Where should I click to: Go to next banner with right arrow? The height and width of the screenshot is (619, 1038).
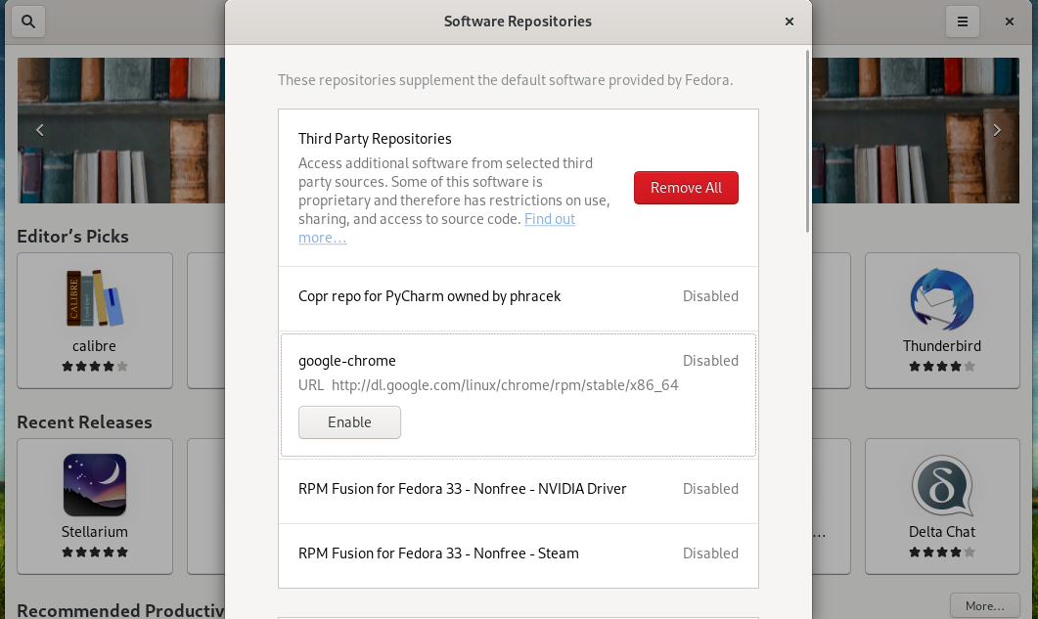click(x=997, y=130)
